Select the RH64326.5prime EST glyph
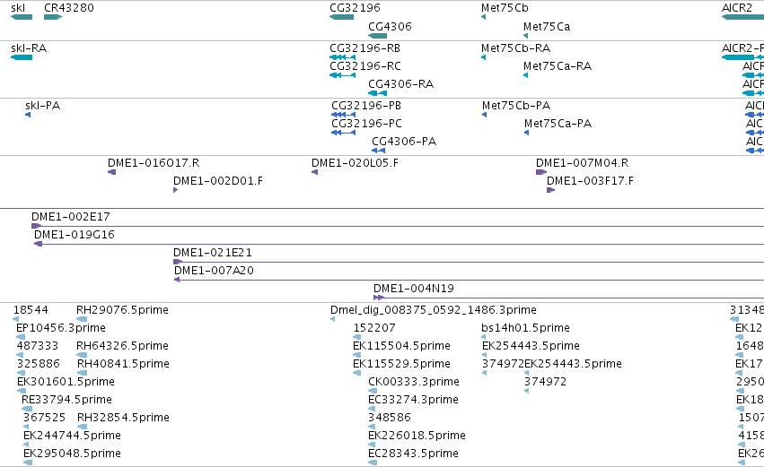This screenshot has width=764, height=467. pos(82,355)
